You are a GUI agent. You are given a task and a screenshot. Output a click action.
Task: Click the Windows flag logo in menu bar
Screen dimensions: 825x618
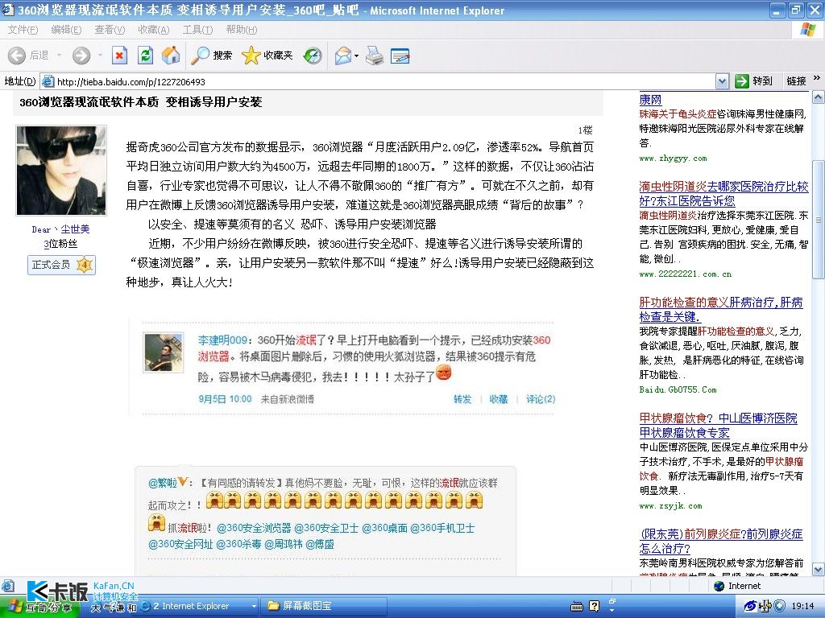click(807, 30)
